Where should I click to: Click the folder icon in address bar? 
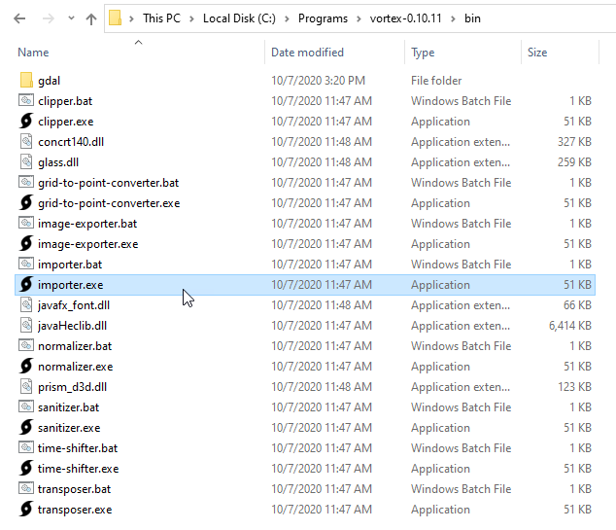point(115,18)
